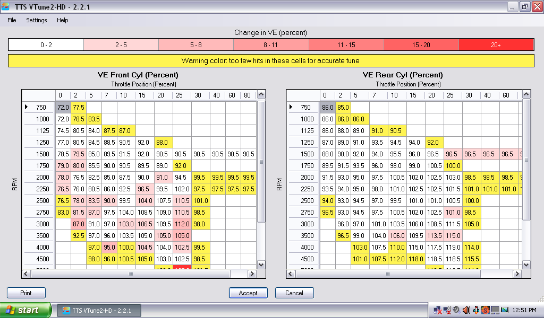Viewport: 544px width, 318px height.
Task: Select Rear Cyl cell 113.5 at 3500 RPM
Action: 435,236
